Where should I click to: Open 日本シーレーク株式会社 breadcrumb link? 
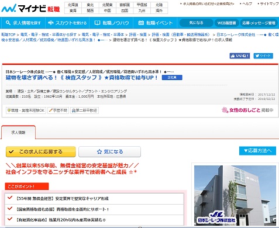(236, 34)
